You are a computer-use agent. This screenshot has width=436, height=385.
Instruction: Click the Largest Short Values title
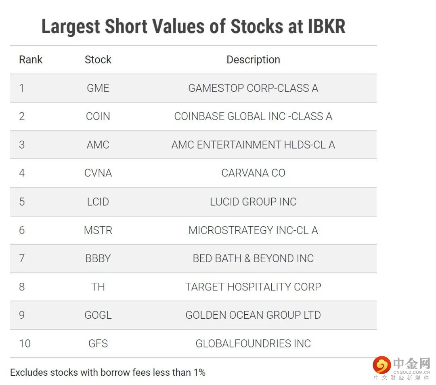[x=193, y=27]
